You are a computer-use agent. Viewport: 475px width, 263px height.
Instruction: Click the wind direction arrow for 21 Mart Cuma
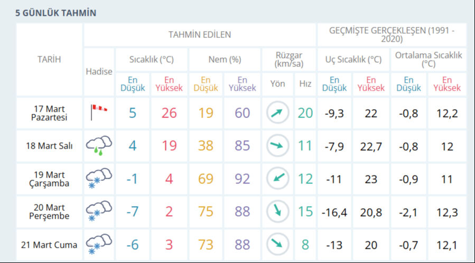(x=277, y=244)
